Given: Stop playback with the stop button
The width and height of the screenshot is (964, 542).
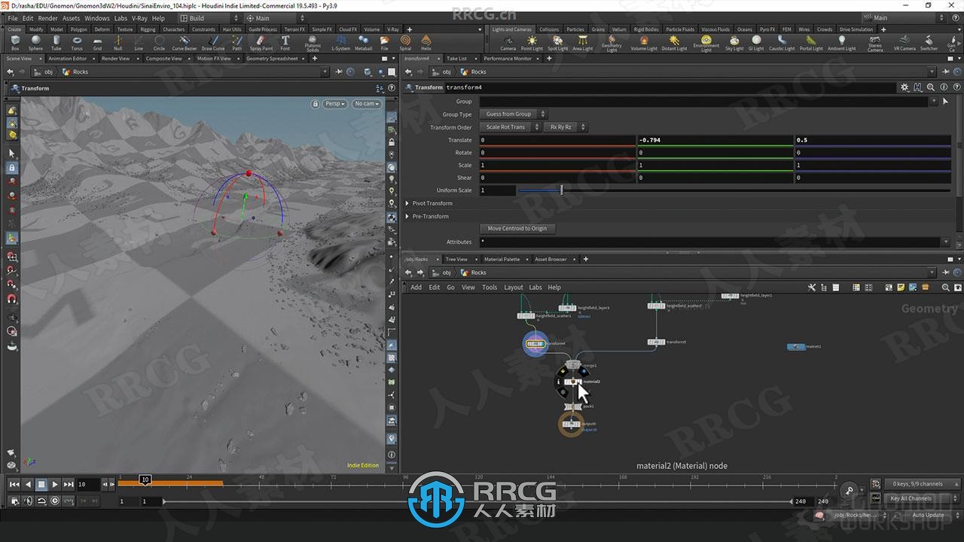Looking at the screenshot, I should click(x=41, y=484).
